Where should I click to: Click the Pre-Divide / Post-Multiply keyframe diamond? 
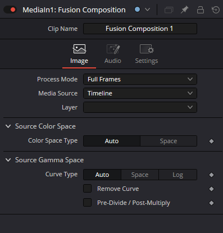[x=211, y=203]
